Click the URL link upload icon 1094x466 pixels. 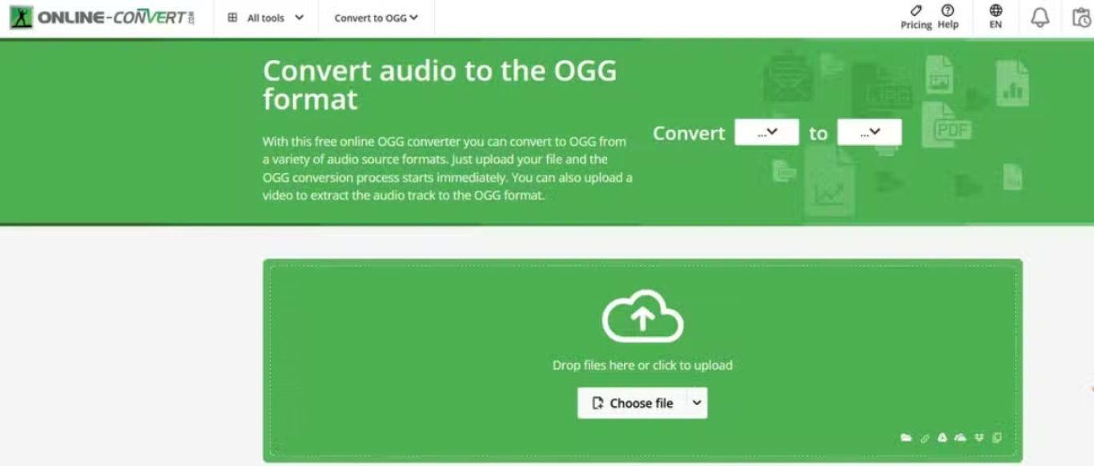924,438
